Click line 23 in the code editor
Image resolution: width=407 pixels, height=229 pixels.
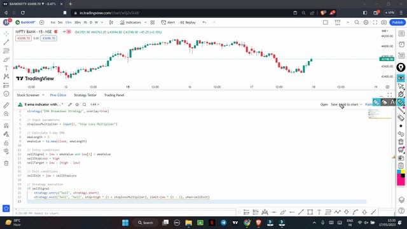pyautogui.click(x=197, y=202)
